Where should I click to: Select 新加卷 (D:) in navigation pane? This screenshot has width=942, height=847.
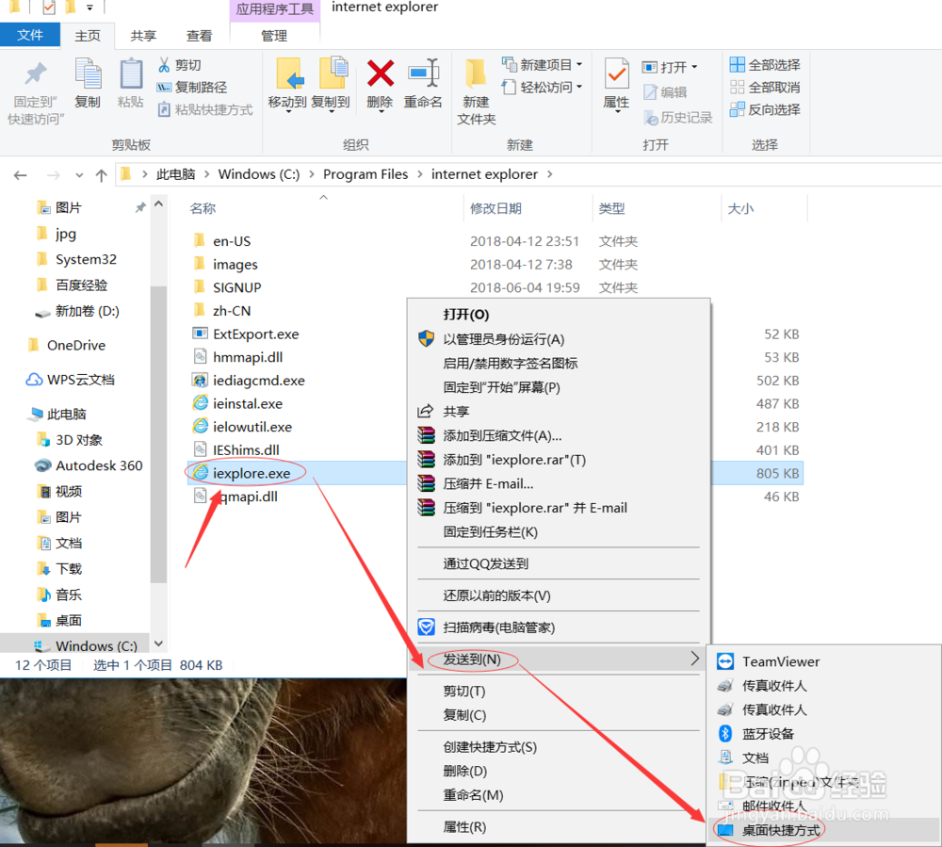click(77, 311)
